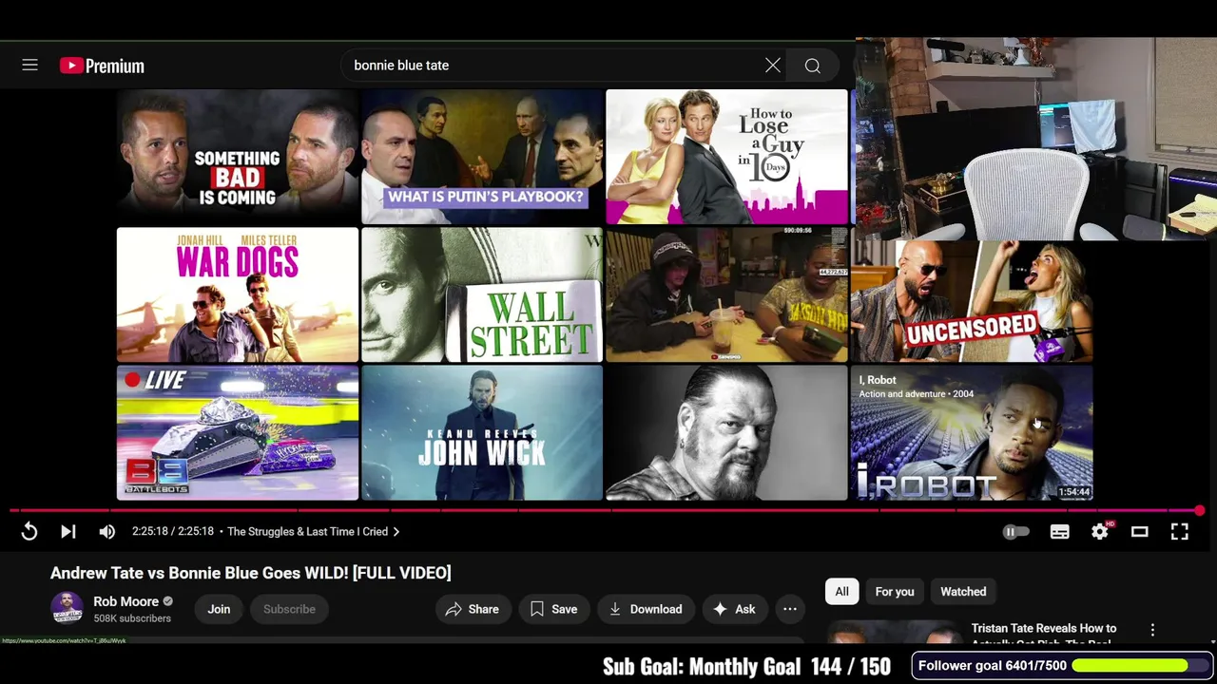Replay the video

click(x=29, y=532)
